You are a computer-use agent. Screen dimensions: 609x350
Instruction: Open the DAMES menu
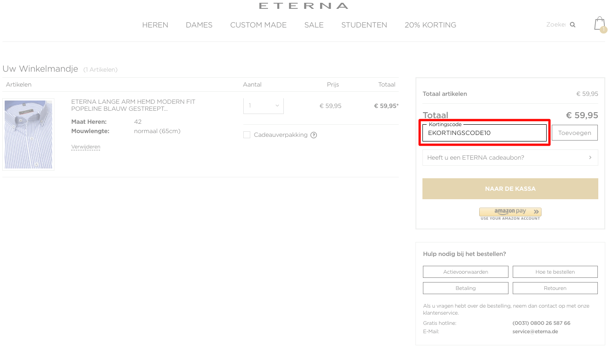[x=199, y=25]
